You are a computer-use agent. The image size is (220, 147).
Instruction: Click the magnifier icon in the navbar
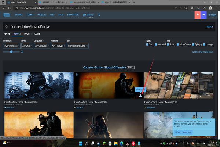tap(99, 15)
